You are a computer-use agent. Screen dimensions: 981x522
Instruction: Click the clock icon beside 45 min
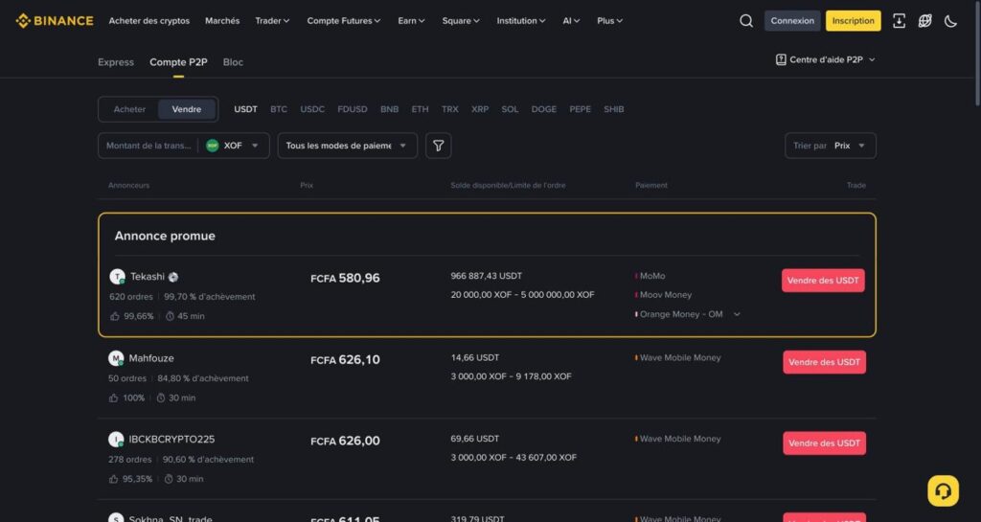170,316
